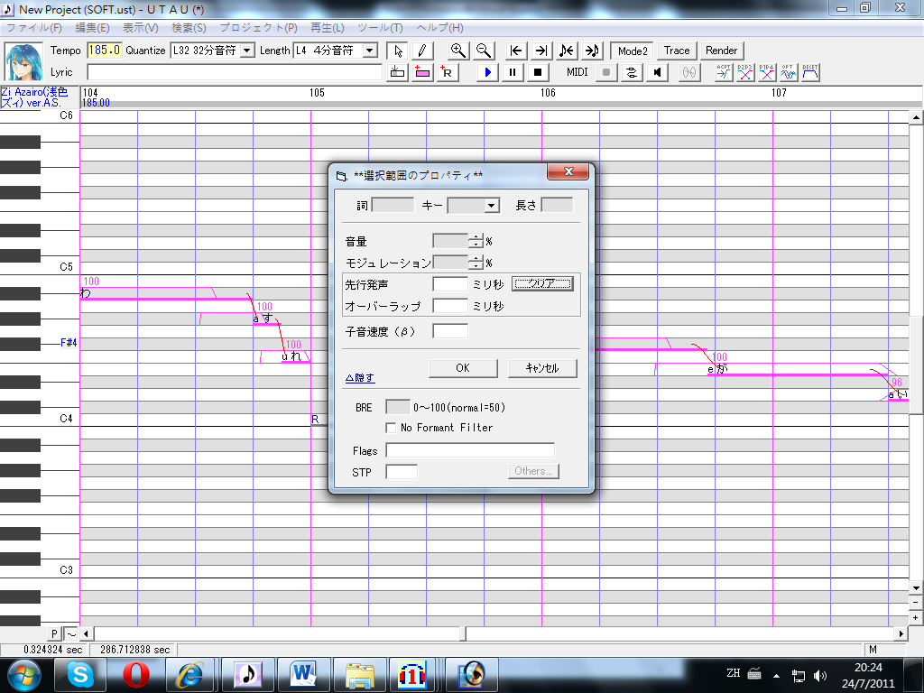924x693 pixels.
Task: Select the pencil draw tool
Action: click(x=421, y=51)
